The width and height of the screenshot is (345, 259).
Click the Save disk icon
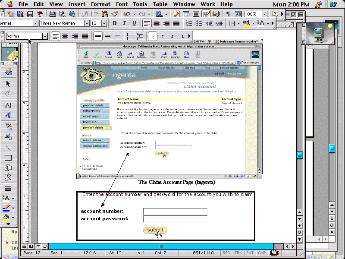coord(30,14)
